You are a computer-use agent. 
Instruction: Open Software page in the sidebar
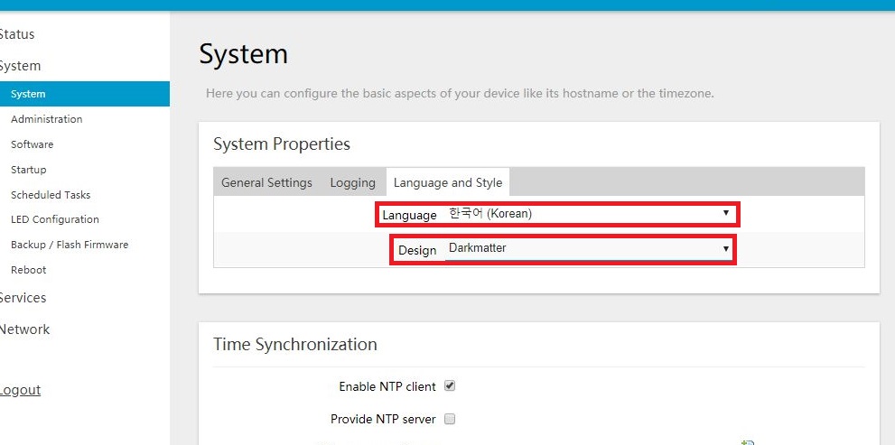(x=32, y=144)
